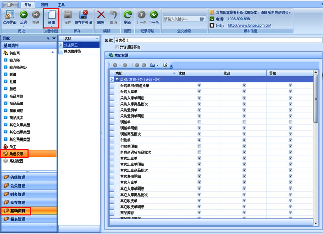Toggle 读取 checkbox for 调拨单 row
The height and width of the screenshot is (234, 323).
click(200, 122)
